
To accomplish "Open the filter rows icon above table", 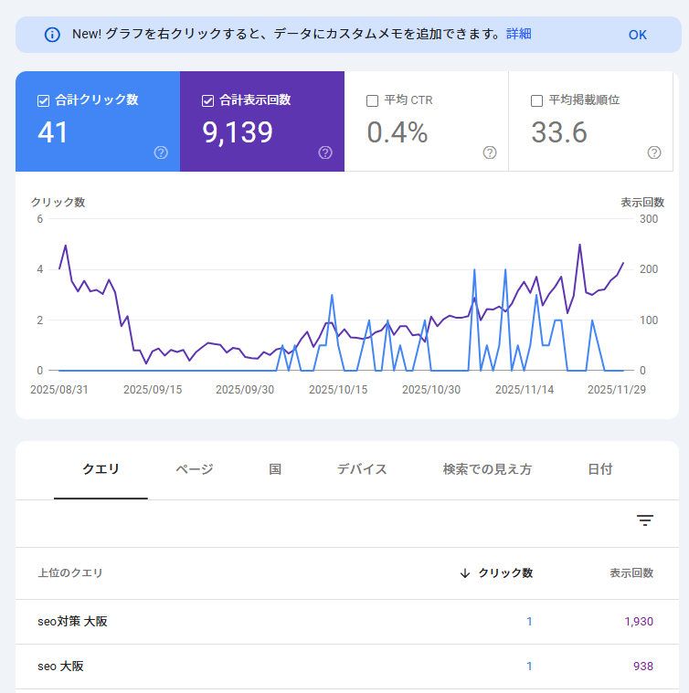I will (645, 520).
